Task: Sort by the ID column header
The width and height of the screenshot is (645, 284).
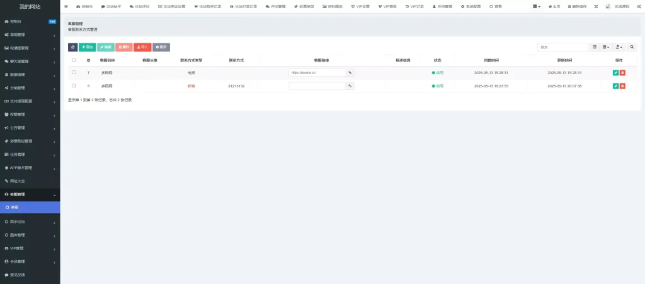Action: click(x=88, y=60)
